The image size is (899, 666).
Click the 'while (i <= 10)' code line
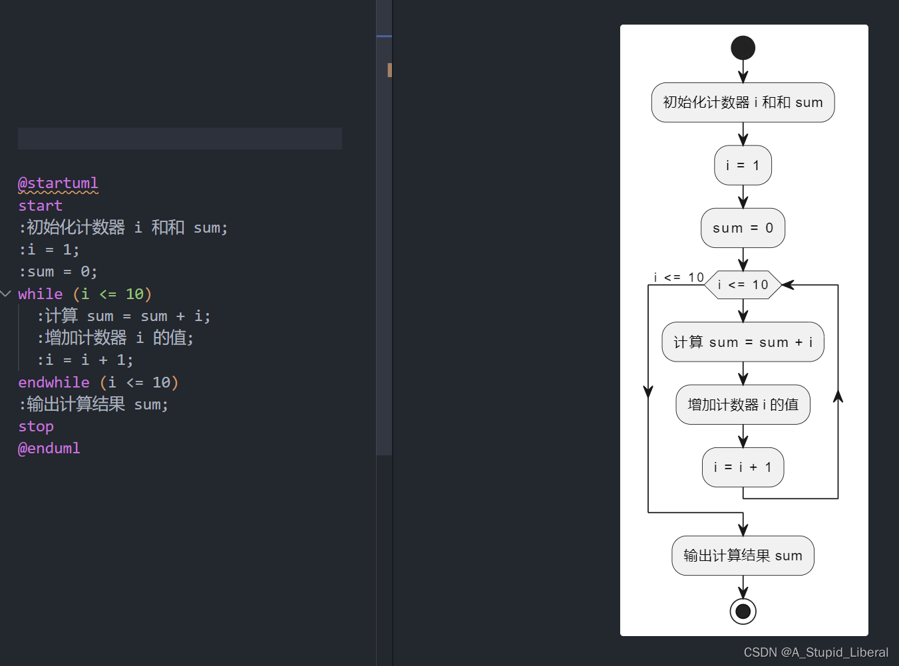[85, 294]
